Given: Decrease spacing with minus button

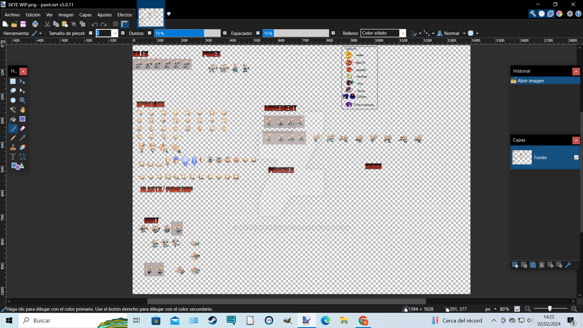Looking at the screenshot, I should pyautogui.click(x=258, y=33).
